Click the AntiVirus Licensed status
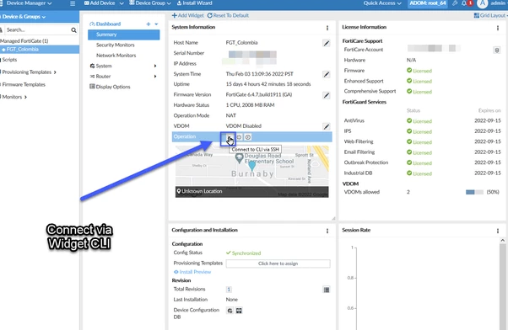508x330 pixels. 419,121
